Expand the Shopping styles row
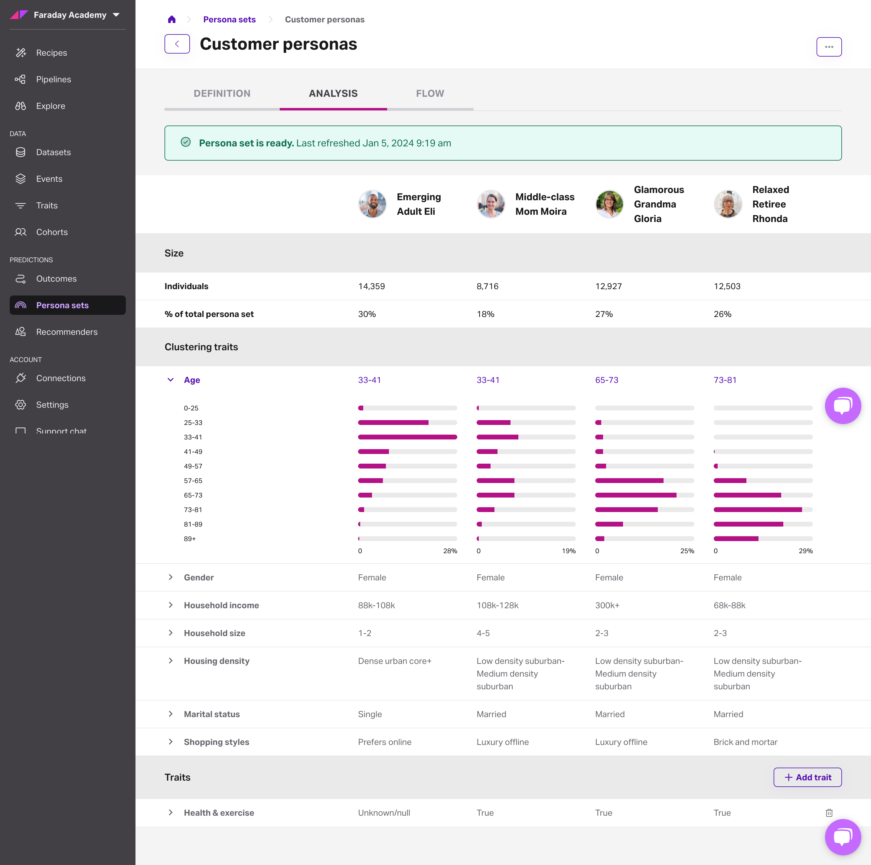Viewport: 871px width, 865px height. [x=170, y=742]
